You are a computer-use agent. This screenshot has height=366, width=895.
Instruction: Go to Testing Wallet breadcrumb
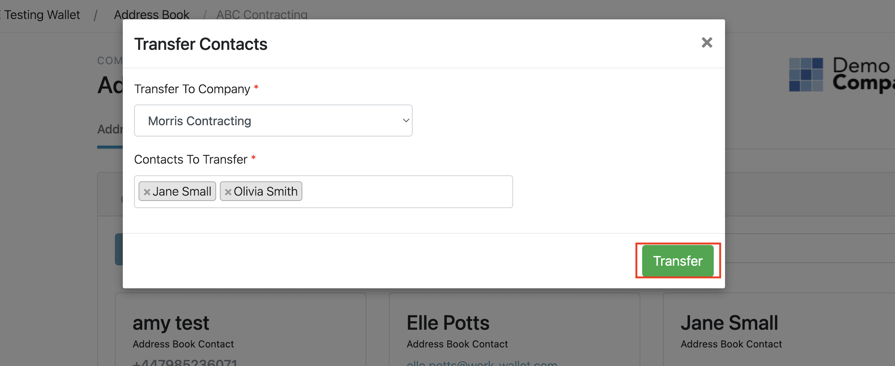pos(41,15)
